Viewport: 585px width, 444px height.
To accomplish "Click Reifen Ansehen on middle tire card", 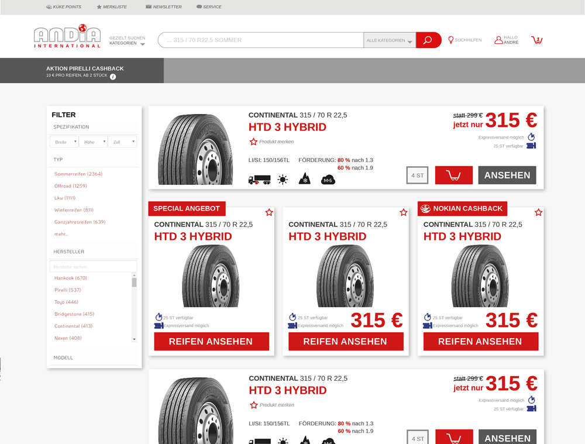I will [346, 342].
